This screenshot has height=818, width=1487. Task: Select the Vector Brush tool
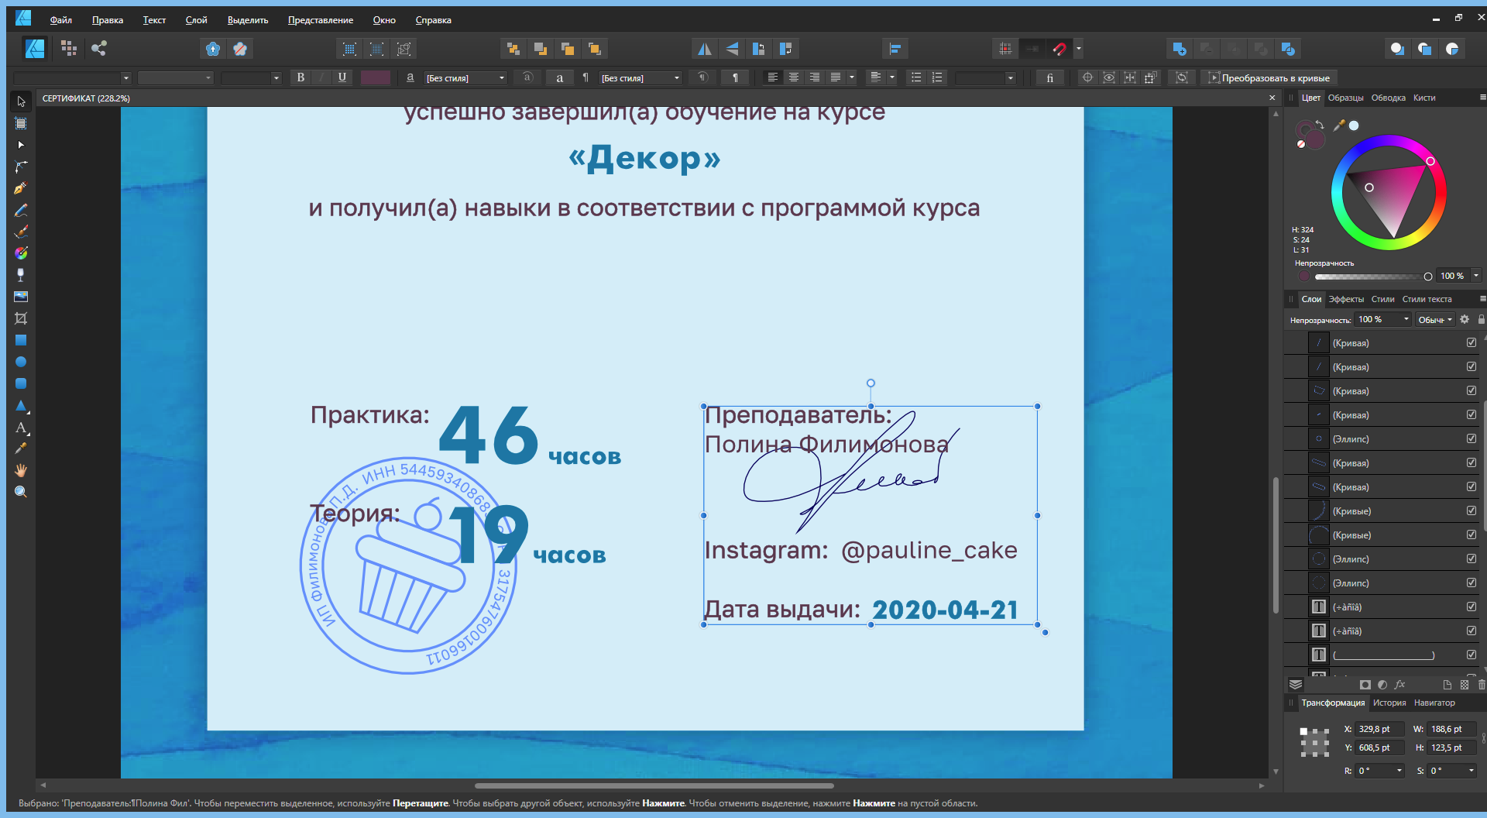point(21,232)
